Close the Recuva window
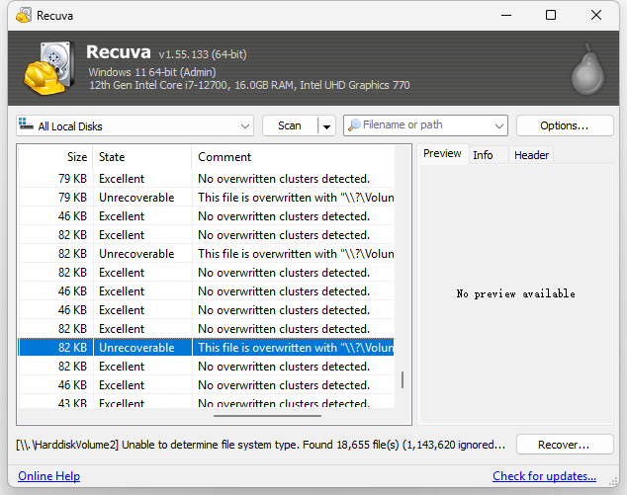627x495 pixels. pos(596,15)
